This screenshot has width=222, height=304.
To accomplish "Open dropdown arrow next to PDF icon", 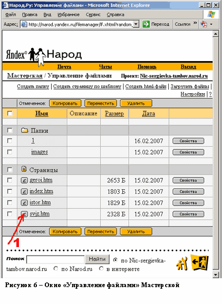I will tap(211, 24).
